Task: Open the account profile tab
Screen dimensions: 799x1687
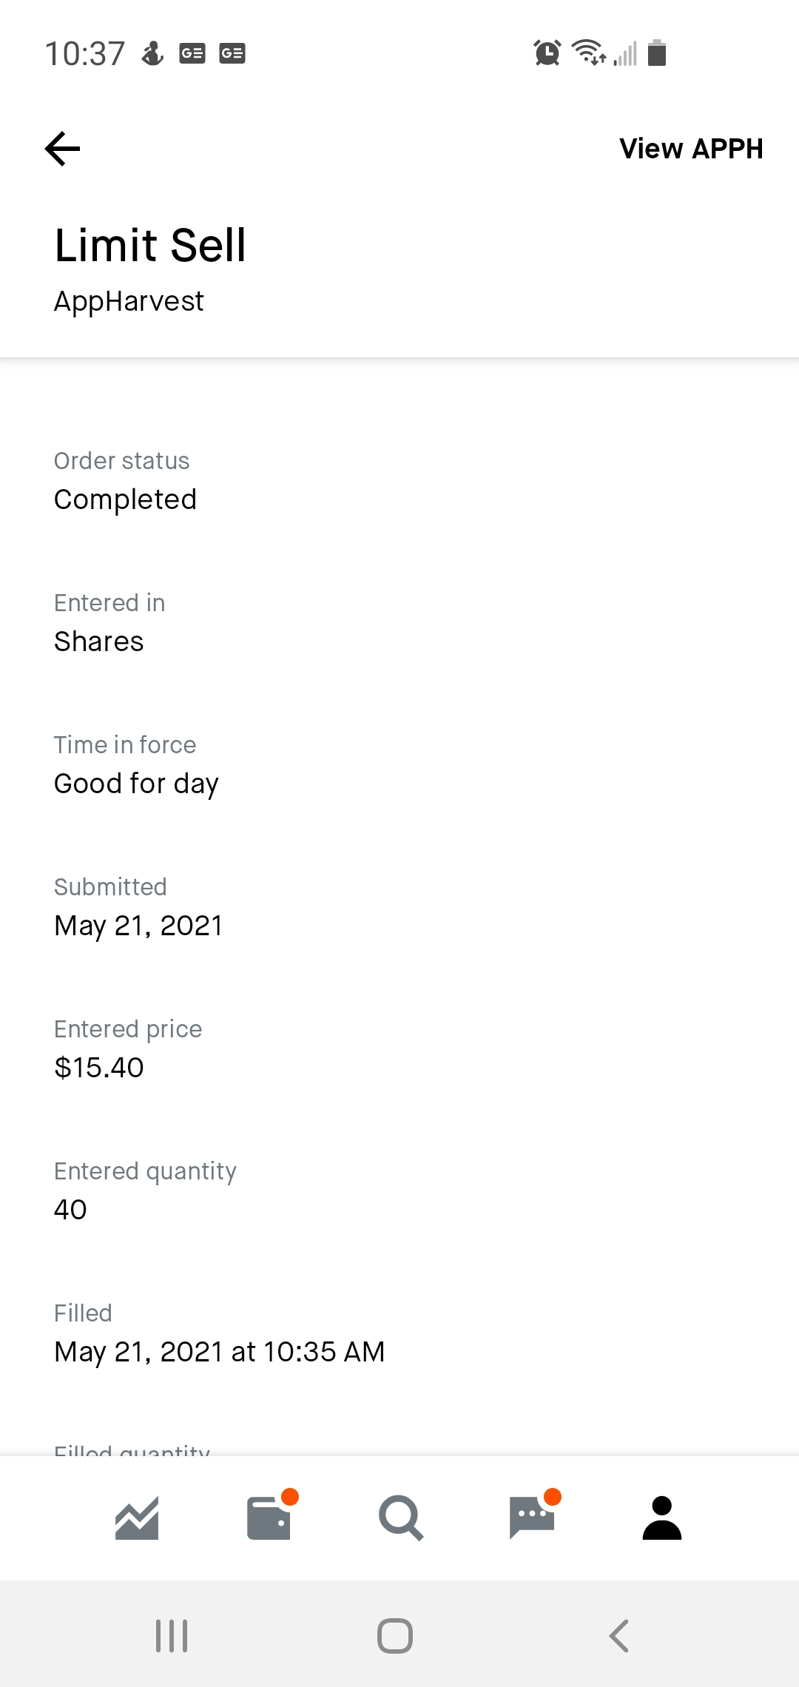Action: [662, 1518]
